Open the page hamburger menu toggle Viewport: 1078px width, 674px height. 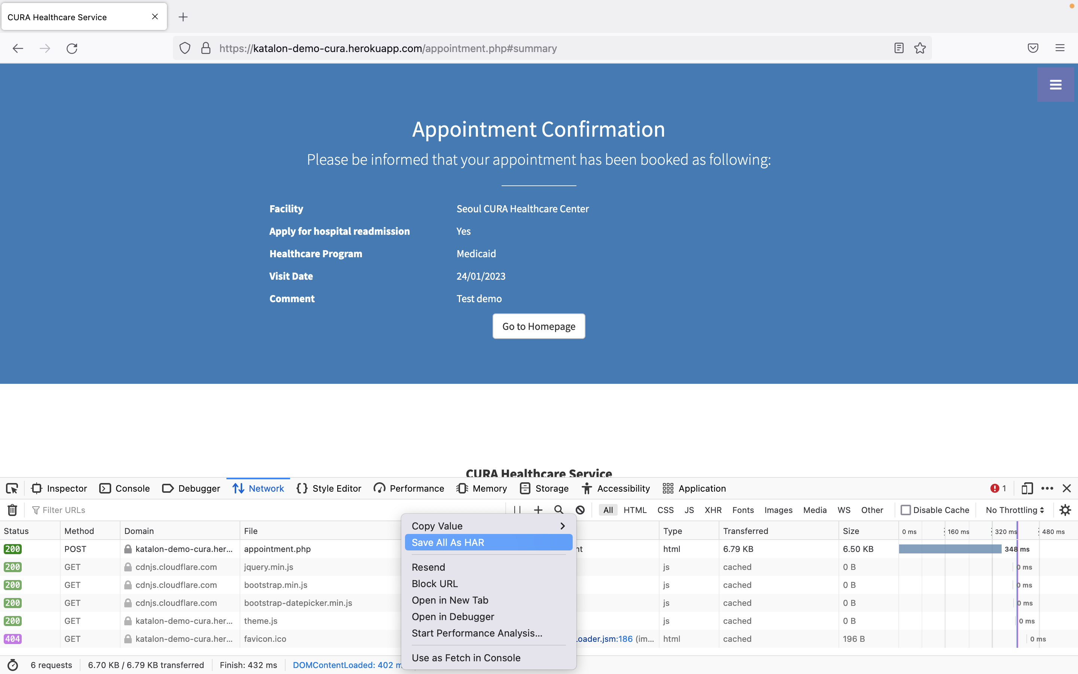1055,85
